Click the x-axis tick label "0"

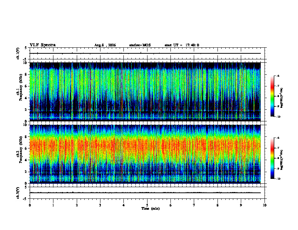click(x=30, y=205)
